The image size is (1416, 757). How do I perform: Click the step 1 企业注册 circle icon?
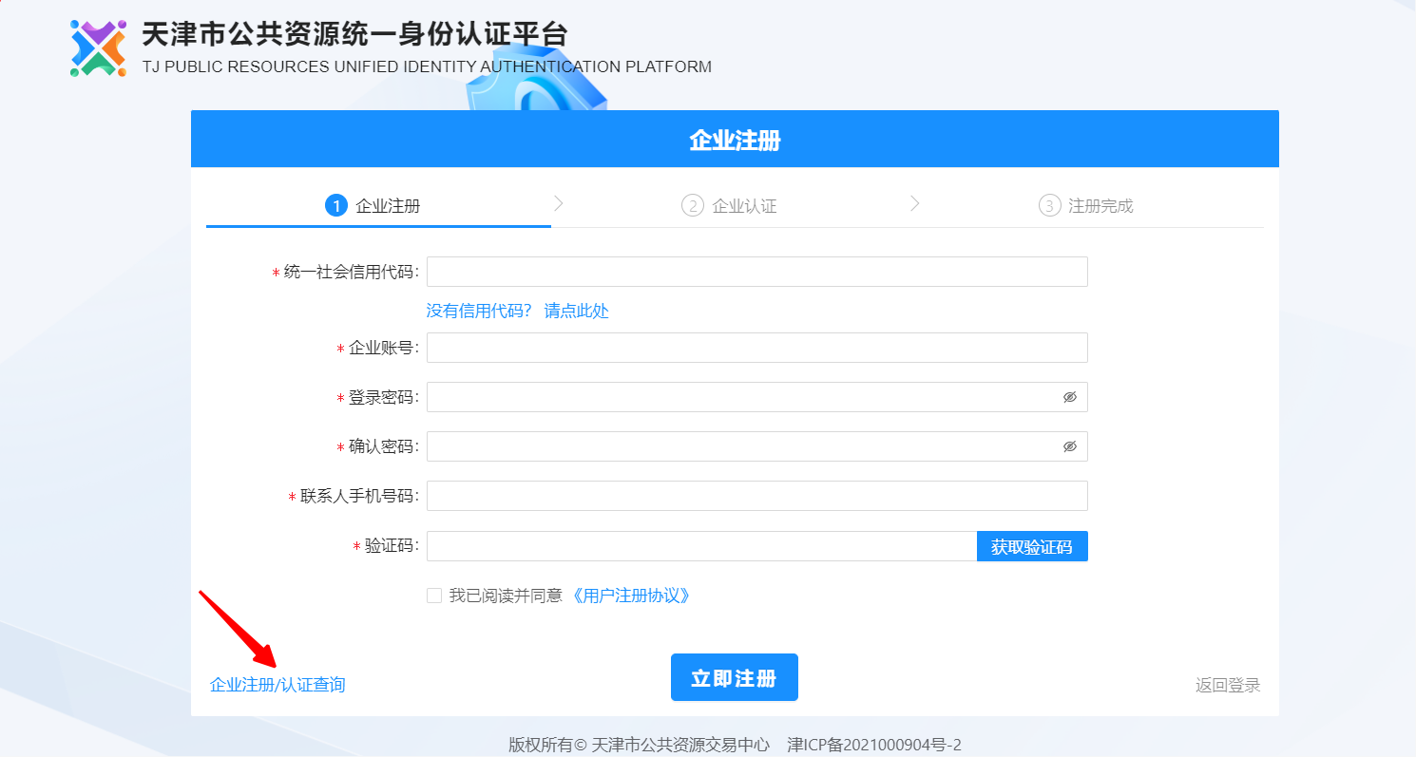[x=336, y=205]
